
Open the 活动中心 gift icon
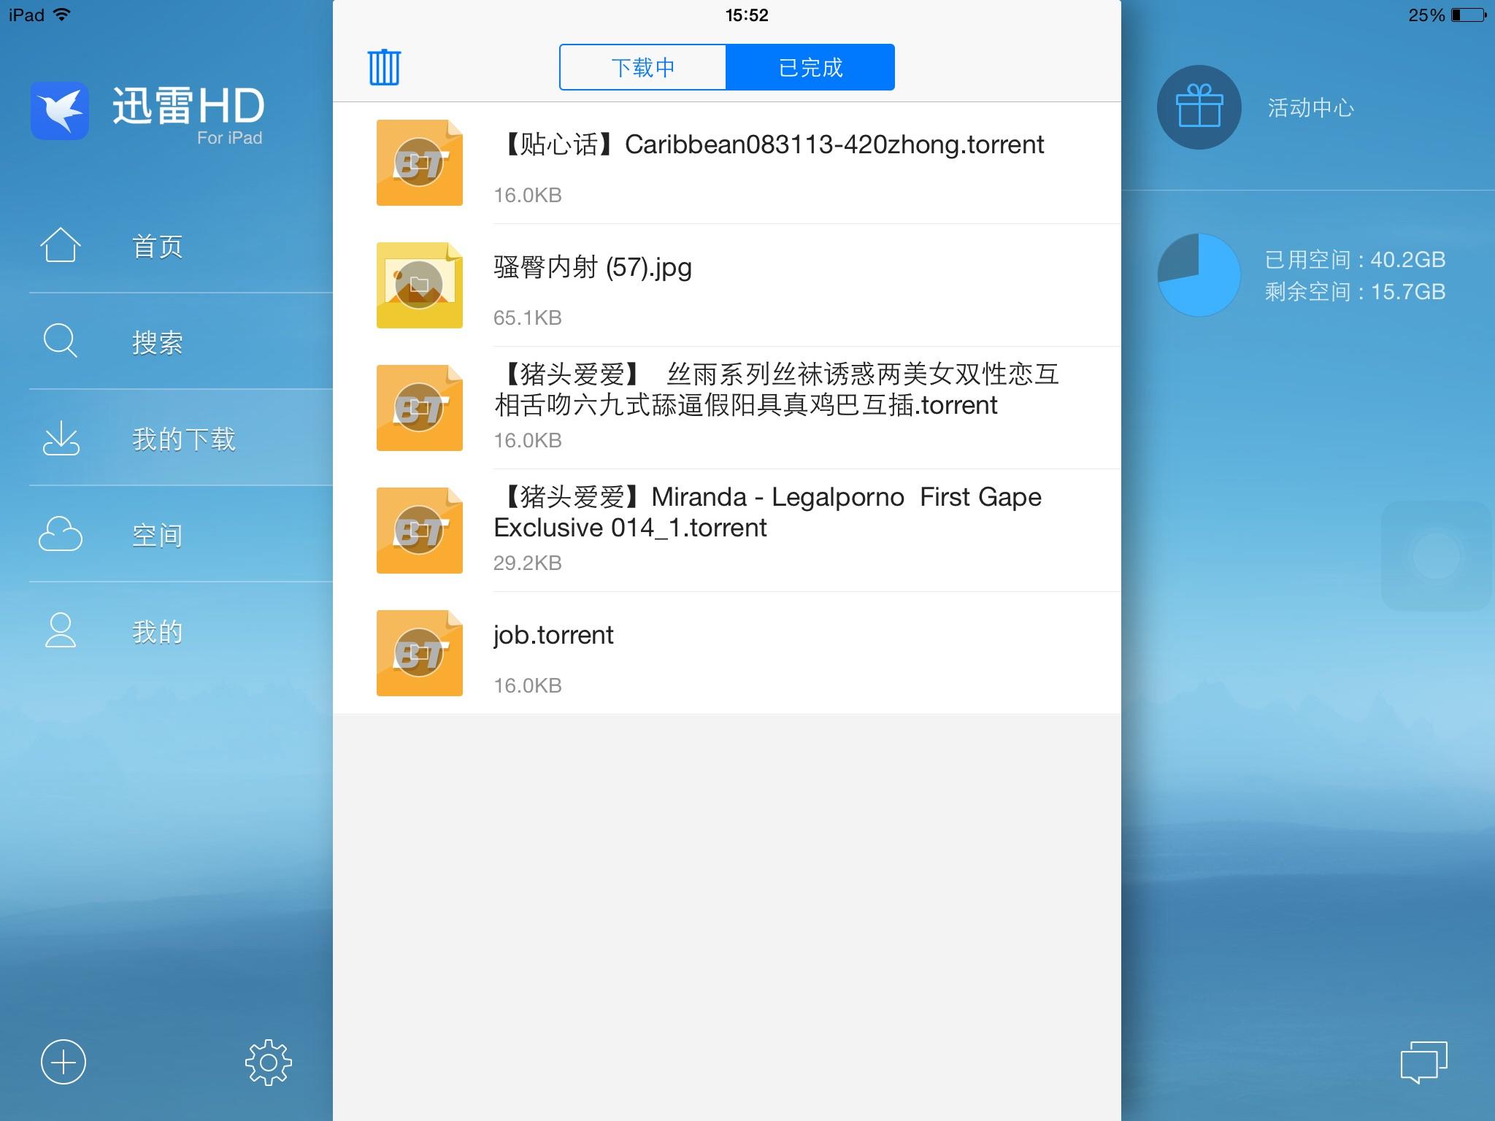tap(1199, 107)
